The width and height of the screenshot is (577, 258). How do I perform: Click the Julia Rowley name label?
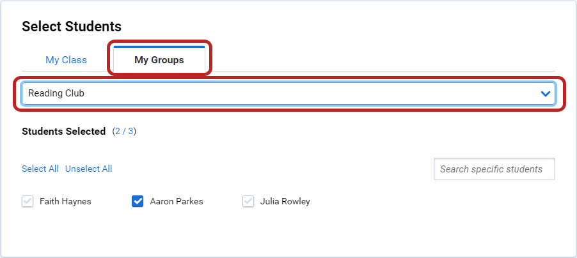tap(285, 201)
